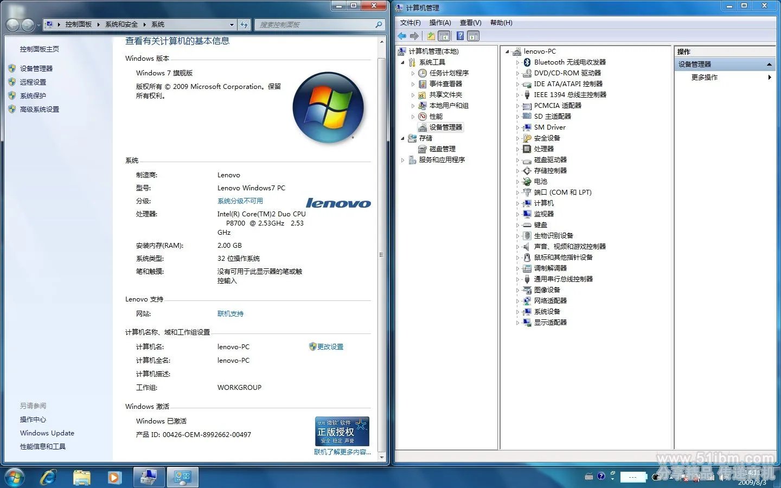The width and height of the screenshot is (781, 488).
Task: Collapse the 设备管理器 section in Actions pane
Action: pyautogui.click(x=769, y=65)
